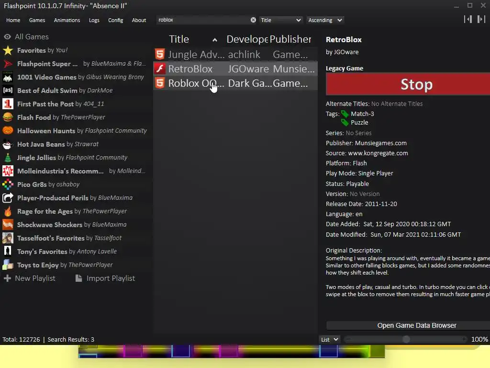
Task: Click the Flash Food burger icon
Action: tap(8, 117)
